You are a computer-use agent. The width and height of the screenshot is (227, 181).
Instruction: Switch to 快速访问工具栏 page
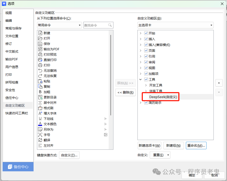point(17,113)
